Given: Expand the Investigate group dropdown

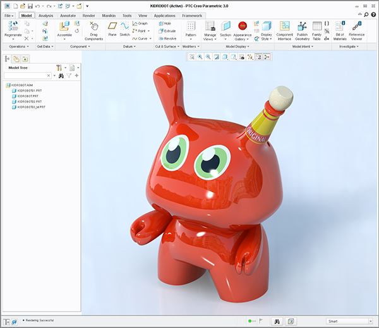Looking at the screenshot, I should pos(349,46).
